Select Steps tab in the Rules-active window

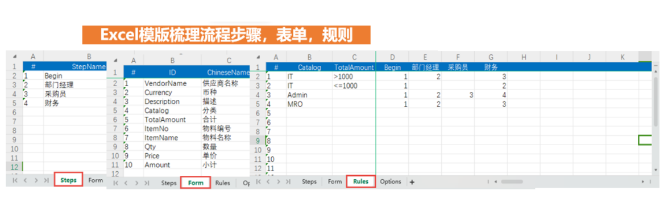[309, 181]
